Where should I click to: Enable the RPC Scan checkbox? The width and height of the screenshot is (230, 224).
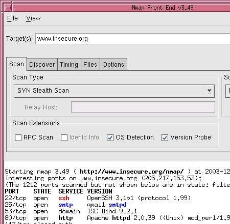[x=18, y=137]
